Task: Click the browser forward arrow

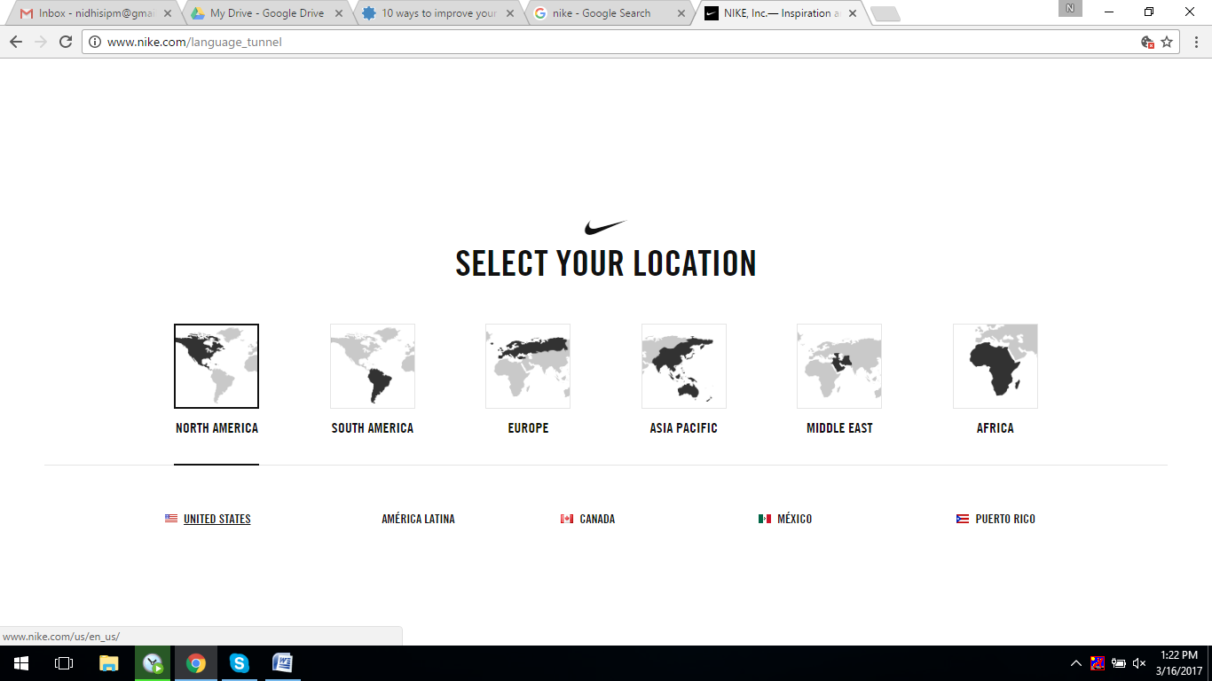Action: pos(41,42)
